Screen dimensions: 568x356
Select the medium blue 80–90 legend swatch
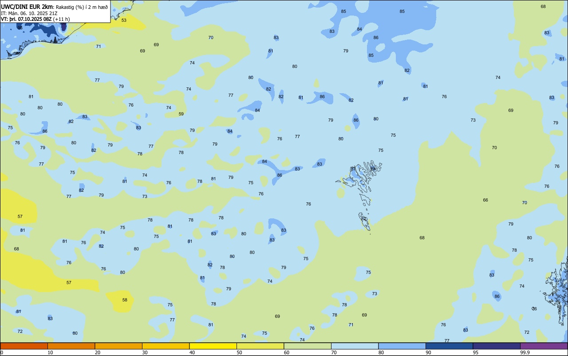pos(402,346)
